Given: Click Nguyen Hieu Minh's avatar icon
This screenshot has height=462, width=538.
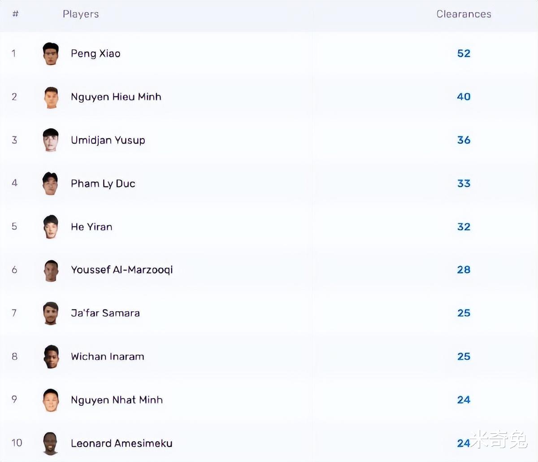Looking at the screenshot, I should pyautogui.click(x=51, y=97).
